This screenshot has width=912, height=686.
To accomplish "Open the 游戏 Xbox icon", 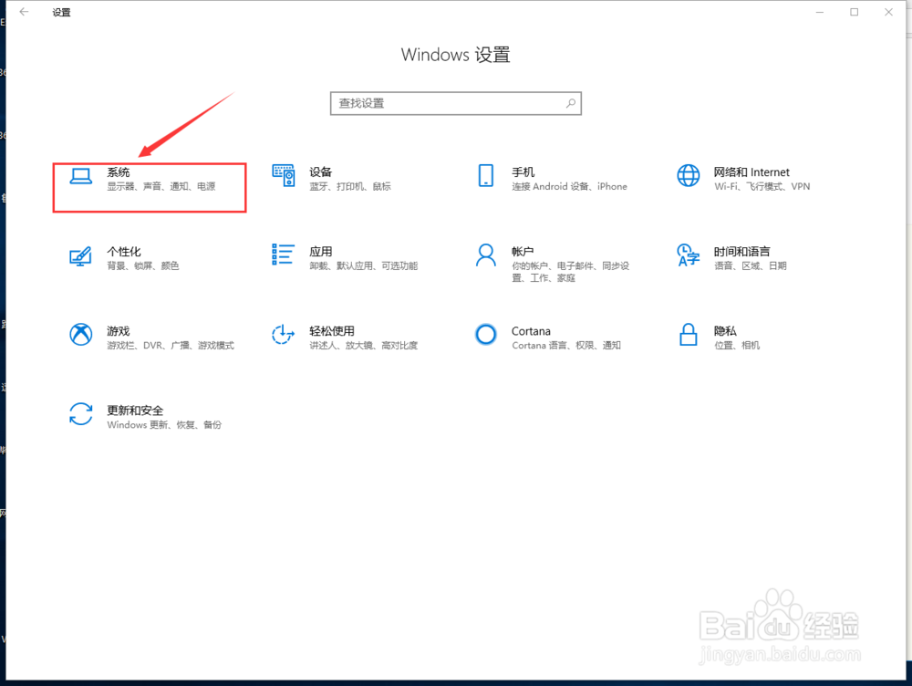I will 81,335.
